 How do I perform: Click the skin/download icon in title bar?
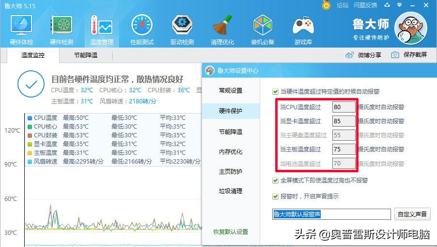pyautogui.click(x=387, y=5)
